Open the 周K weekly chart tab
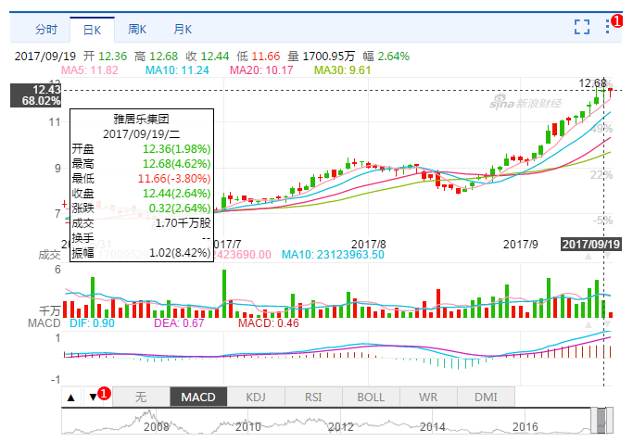Screen dimensions: 633x442 137,29
